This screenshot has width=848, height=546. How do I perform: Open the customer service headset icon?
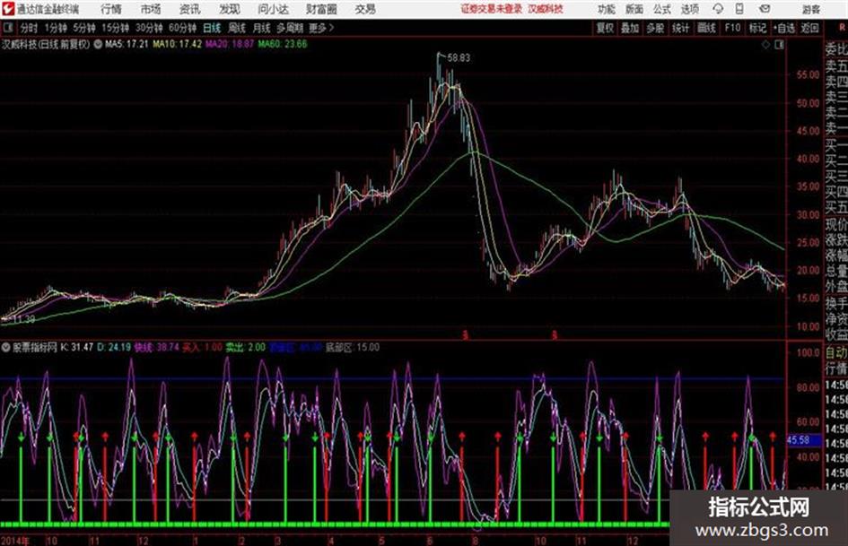click(x=718, y=9)
